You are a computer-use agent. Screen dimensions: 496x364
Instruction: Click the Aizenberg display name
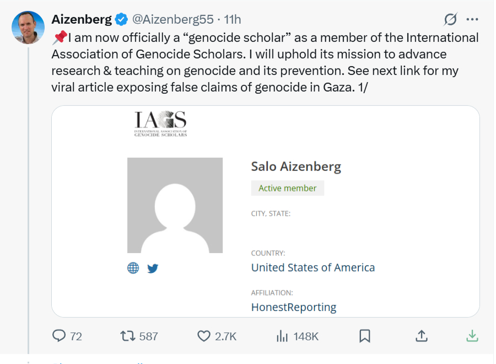tap(81, 19)
